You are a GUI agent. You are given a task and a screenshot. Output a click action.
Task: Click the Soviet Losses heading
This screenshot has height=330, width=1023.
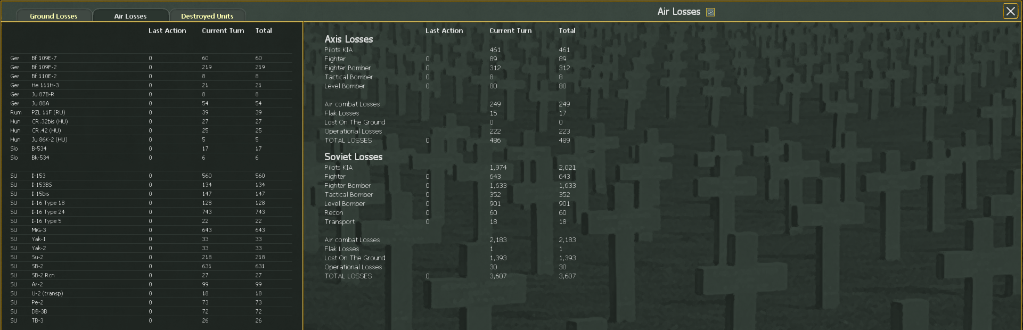pos(354,157)
